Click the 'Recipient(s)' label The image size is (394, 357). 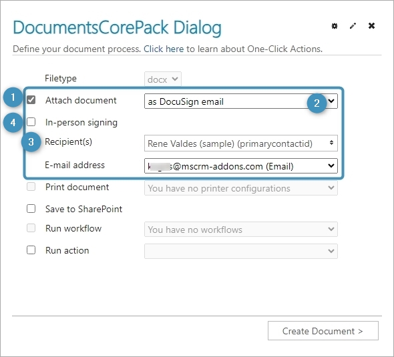[68, 142]
